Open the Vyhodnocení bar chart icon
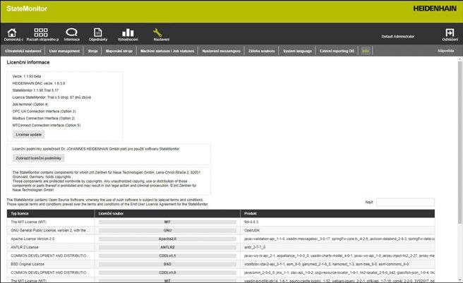463x283 pixels. pos(128,32)
